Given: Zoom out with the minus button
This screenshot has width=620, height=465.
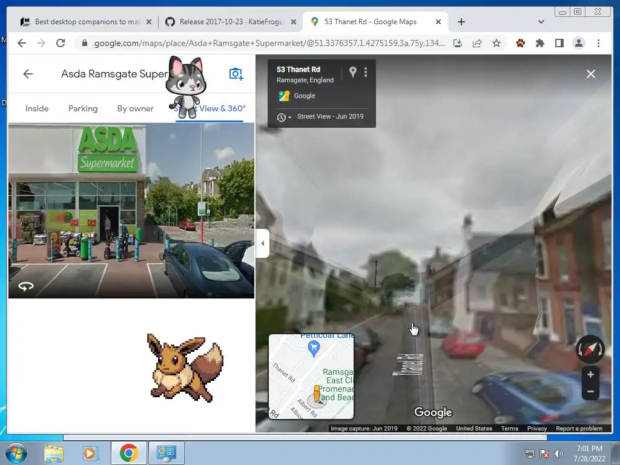Looking at the screenshot, I should pos(590,392).
